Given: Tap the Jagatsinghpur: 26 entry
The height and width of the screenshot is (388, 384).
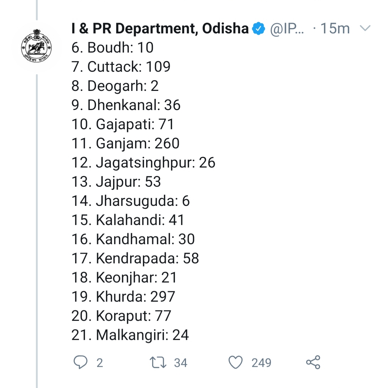Looking at the screenshot, I should (x=143, y=162).
